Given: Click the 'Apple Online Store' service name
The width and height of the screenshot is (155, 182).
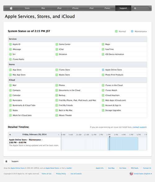Looking at the screenshot, I should point(113,70).
